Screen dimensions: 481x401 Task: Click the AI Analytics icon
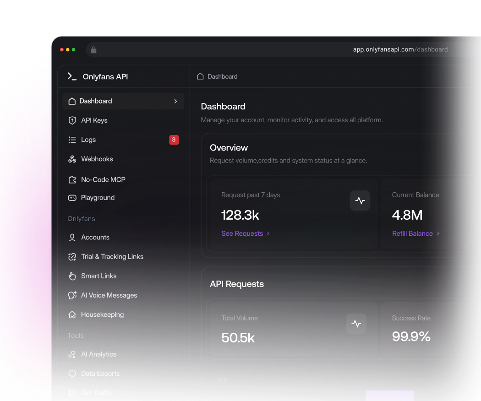click(x=72, y=354)
